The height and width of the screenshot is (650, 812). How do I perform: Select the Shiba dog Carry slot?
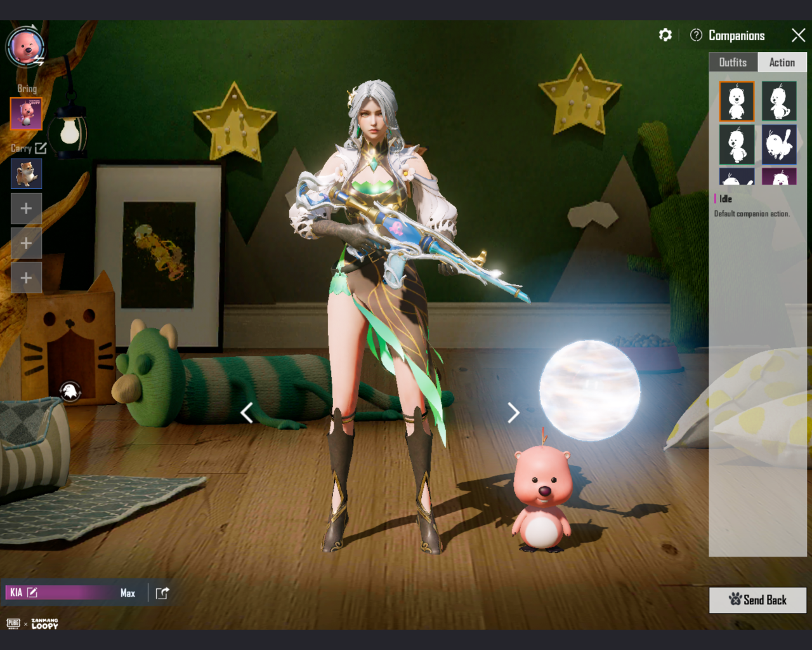(26, 173)
